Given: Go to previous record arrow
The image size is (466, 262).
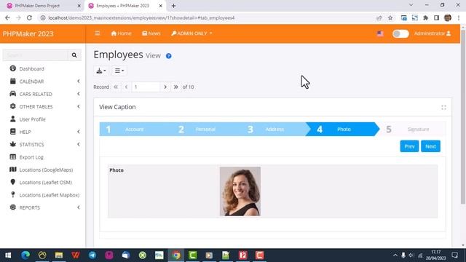Looking at the screenshot, I should [x=126, y=87].
